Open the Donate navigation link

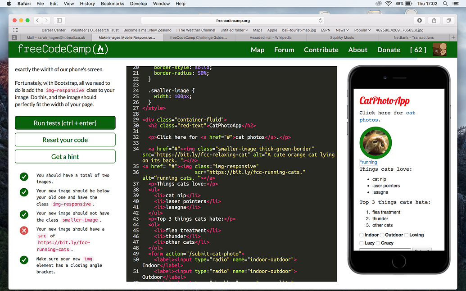click(389, 50)
